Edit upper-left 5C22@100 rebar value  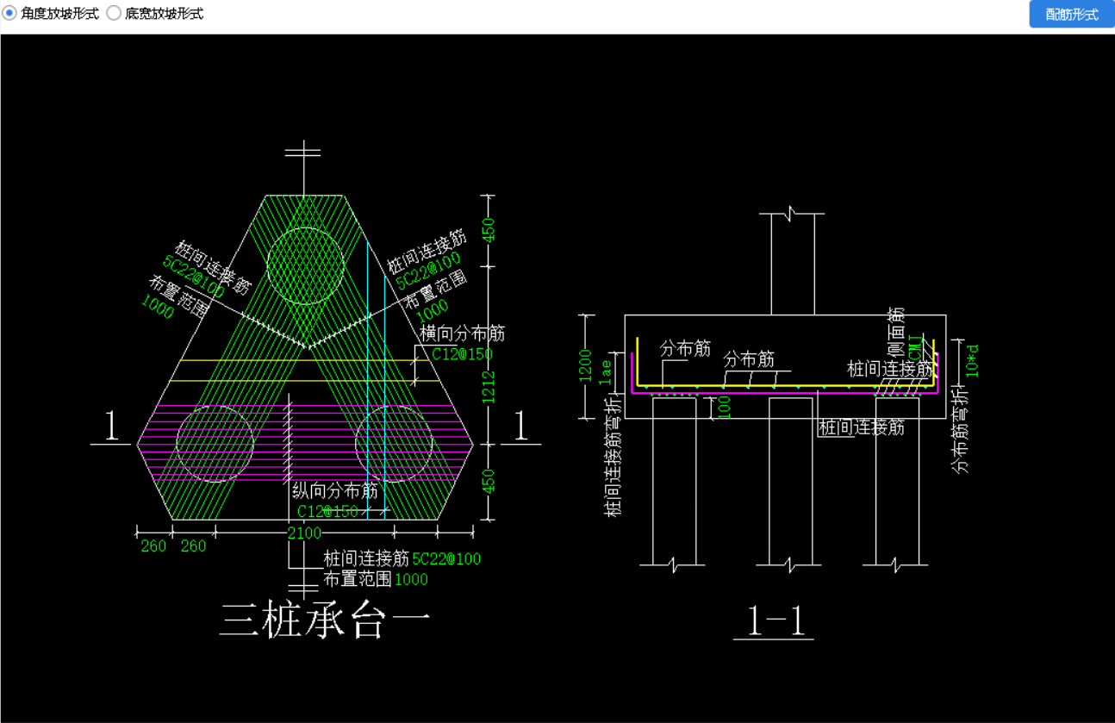pos(194,275)
